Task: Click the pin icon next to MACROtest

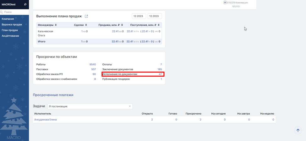Action: tap(25, 4)
